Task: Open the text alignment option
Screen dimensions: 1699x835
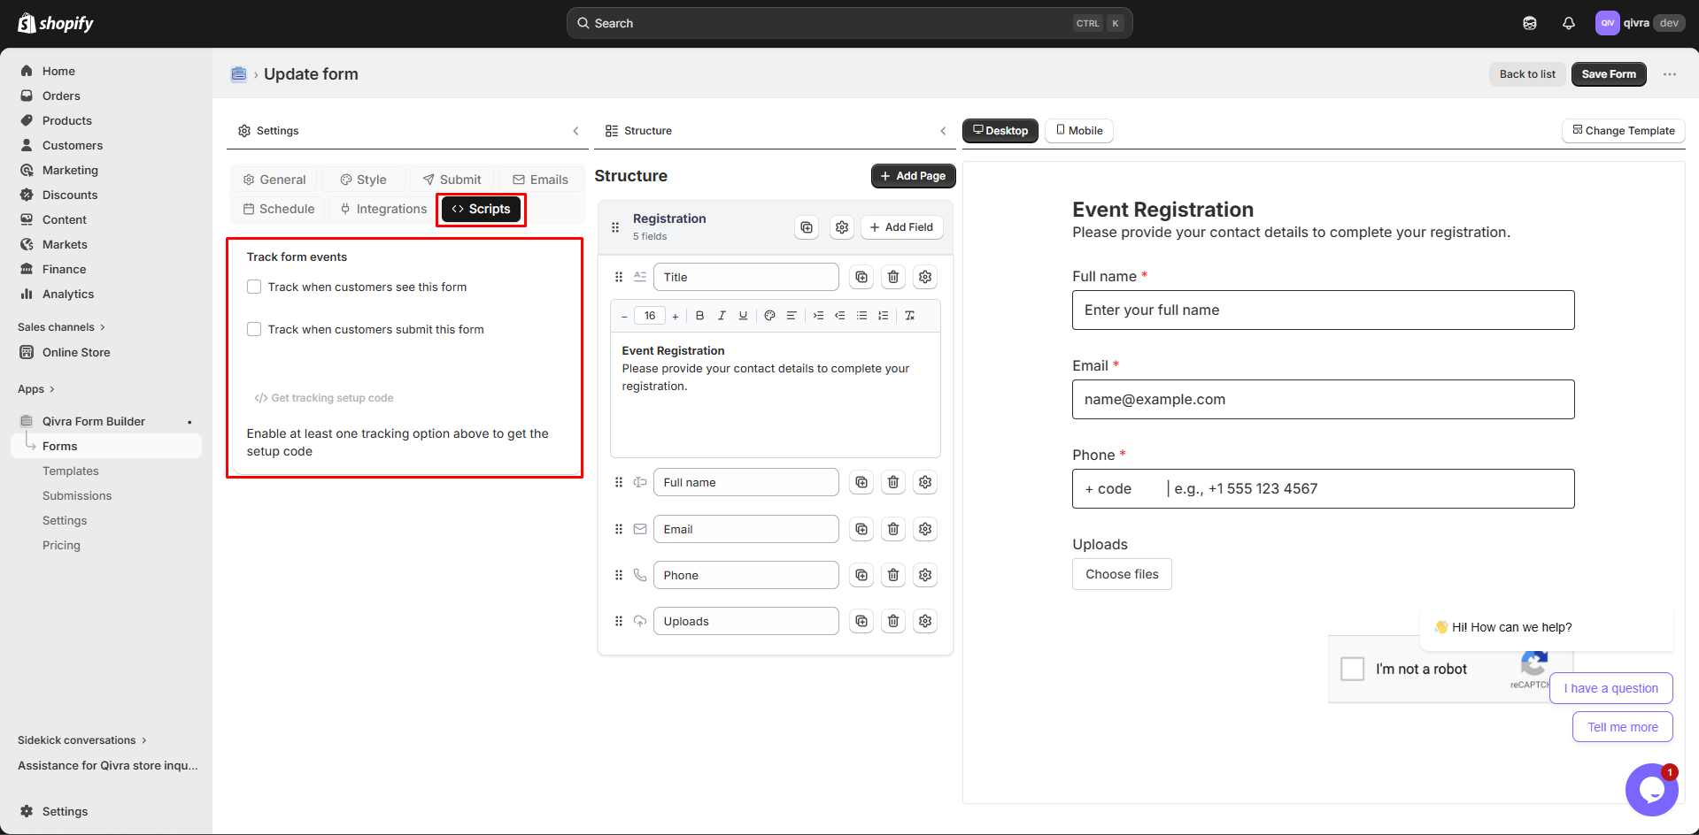Action: [x=792, y=316]
